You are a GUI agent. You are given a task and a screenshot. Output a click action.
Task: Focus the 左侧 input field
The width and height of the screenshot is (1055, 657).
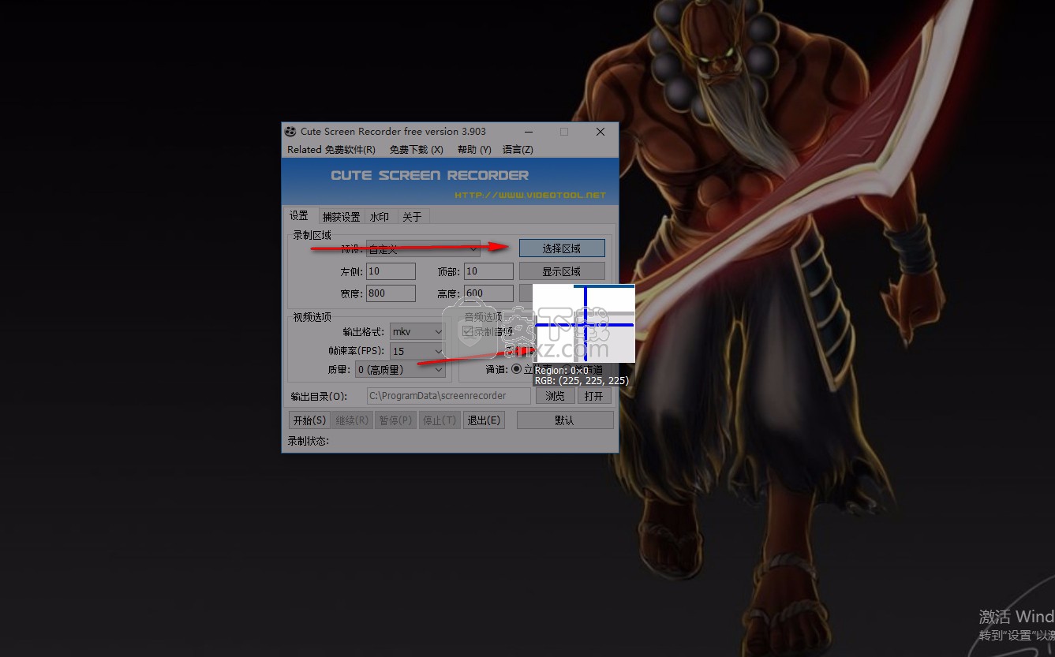[391, 271]
